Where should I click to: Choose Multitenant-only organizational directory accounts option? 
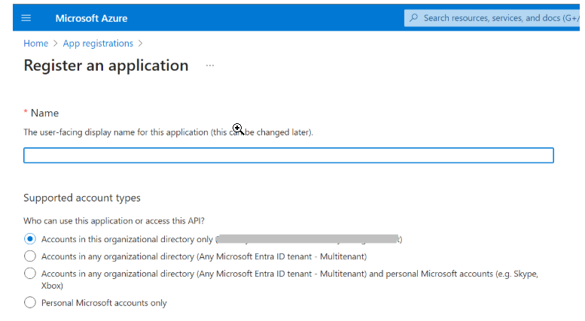coord(30,256)
